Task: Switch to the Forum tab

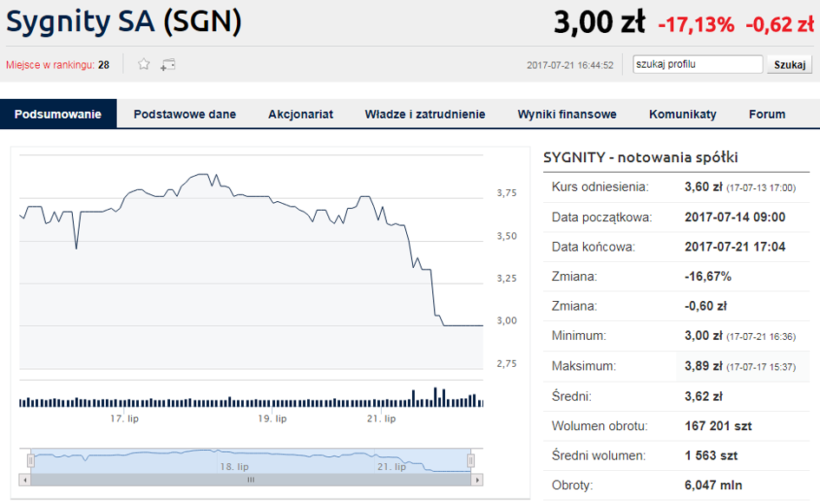Action: 767,114
